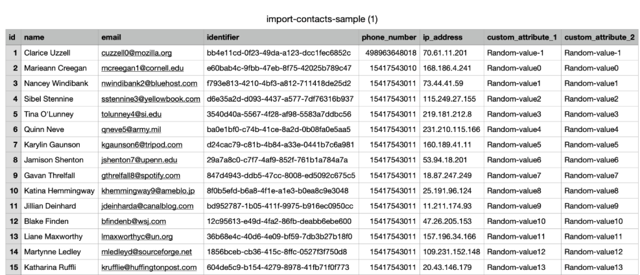Click row number 15 cell

(x=12, y=267)
